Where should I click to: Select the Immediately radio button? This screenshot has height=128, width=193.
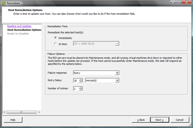pos(55,38)
